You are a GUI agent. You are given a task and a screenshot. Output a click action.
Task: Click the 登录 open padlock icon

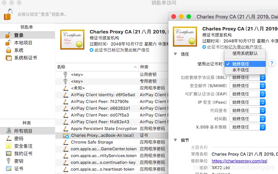tap(8, 35)
